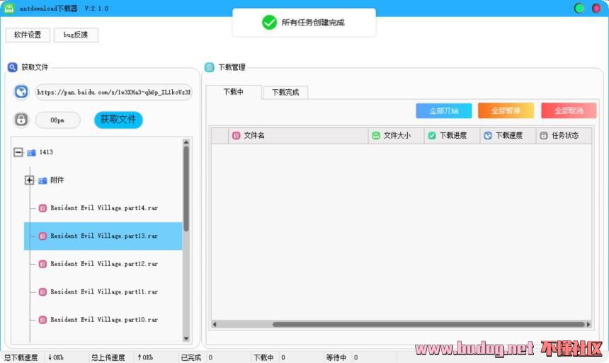609x363 pixels.
Task: Click the 任务状态 column header
Action: tap(564, 135)
